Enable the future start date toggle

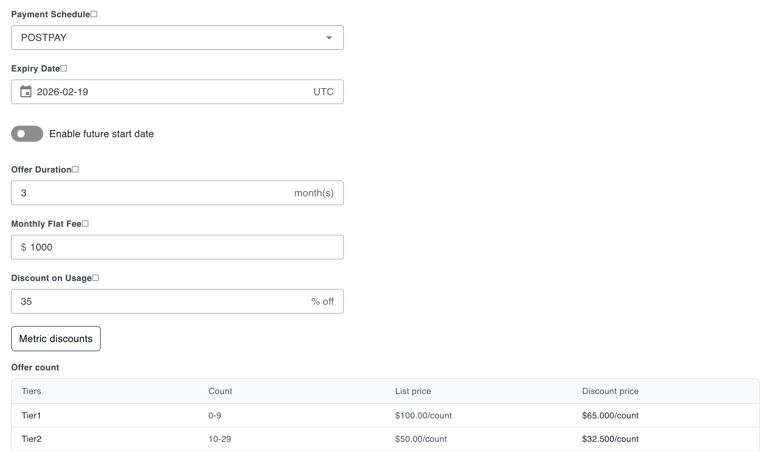27,134
